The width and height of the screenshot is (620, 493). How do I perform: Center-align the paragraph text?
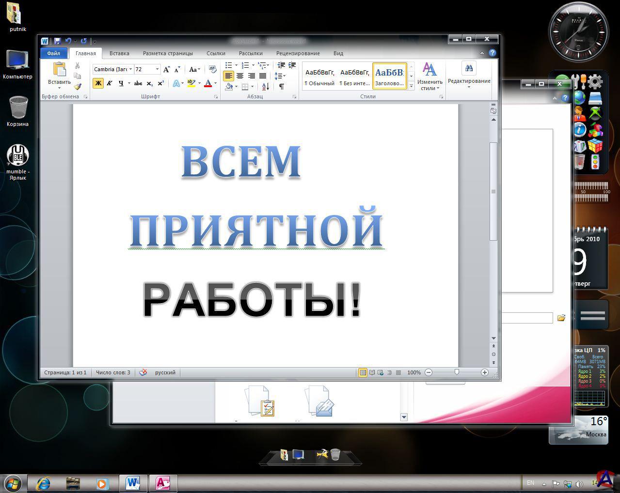[240, 76]
